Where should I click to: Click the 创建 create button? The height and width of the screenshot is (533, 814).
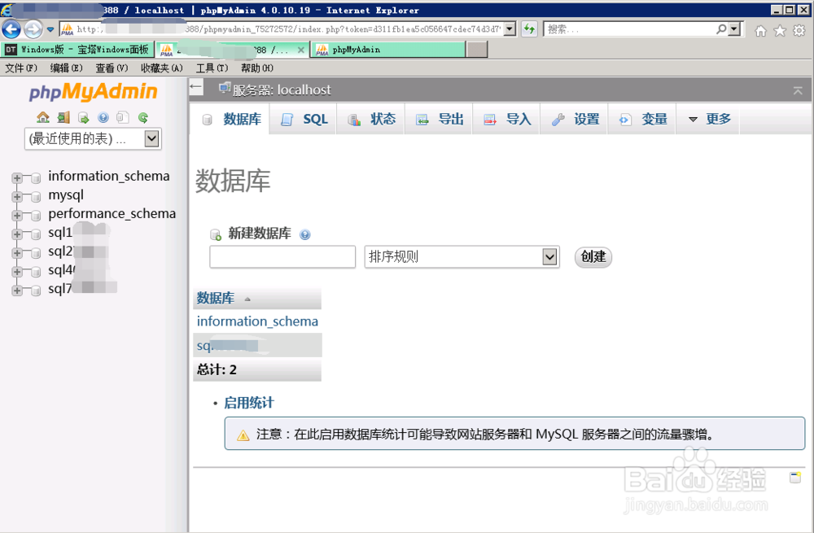point(593,257)
